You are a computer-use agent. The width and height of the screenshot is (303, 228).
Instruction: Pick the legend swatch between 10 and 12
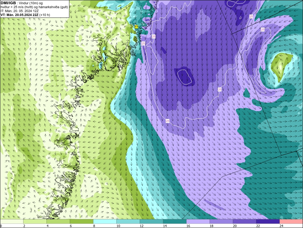coord(128,221)
